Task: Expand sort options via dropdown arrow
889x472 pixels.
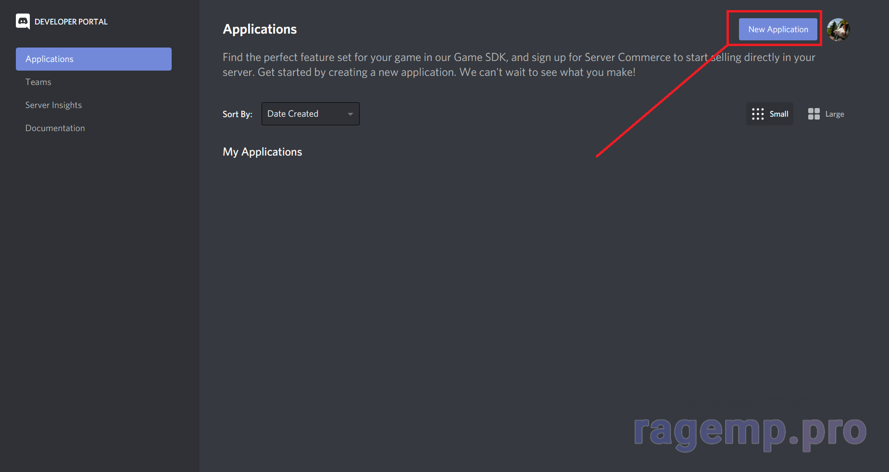Action: (351, 114)
